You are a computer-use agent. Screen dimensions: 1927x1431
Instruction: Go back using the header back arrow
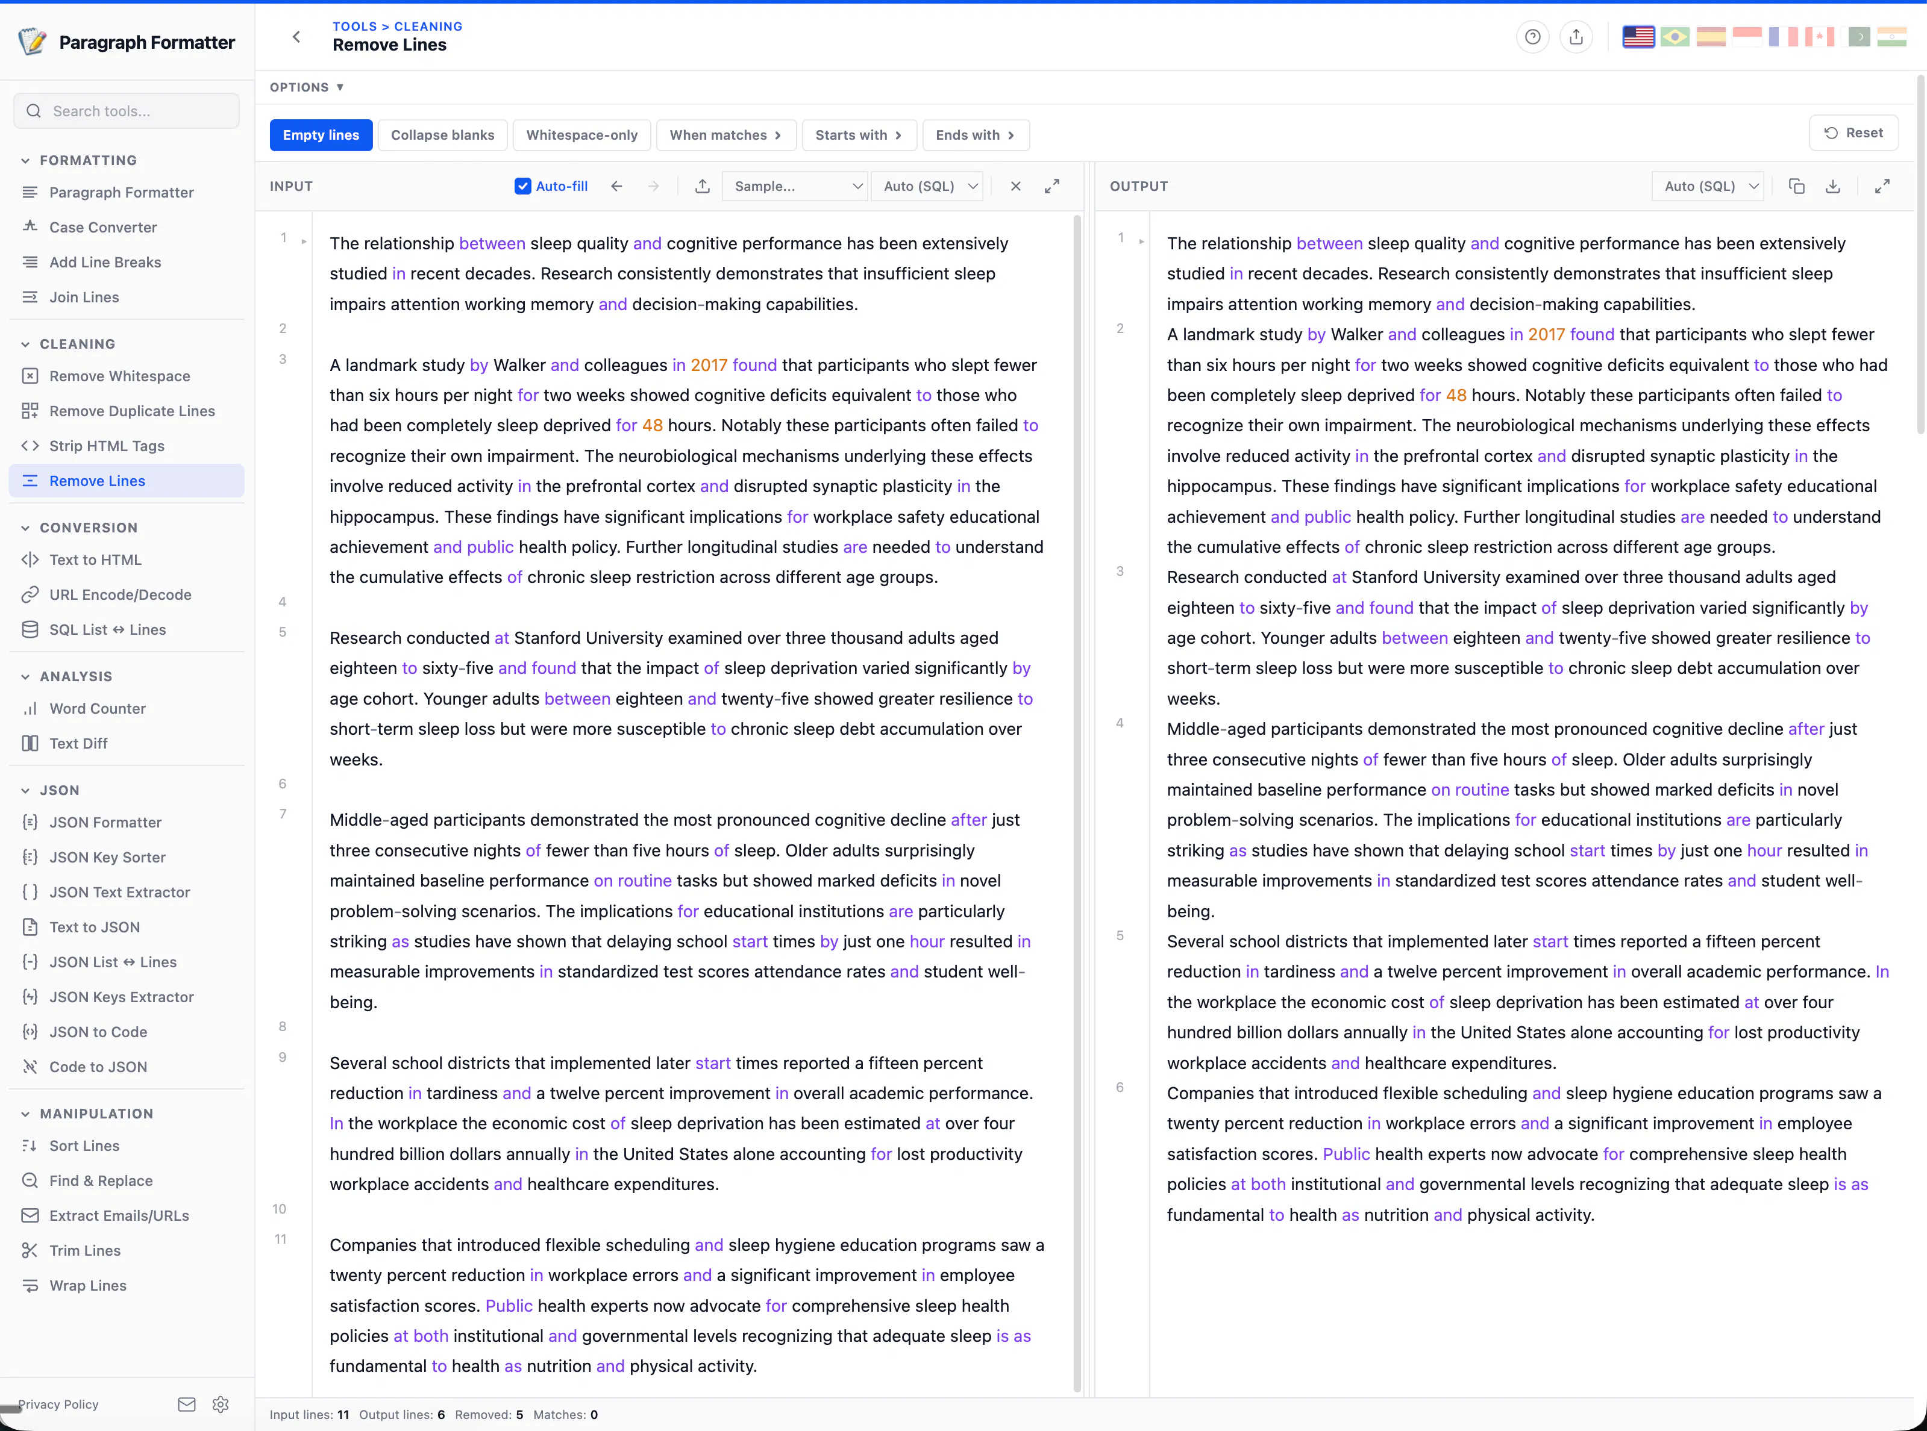point(296,36)
